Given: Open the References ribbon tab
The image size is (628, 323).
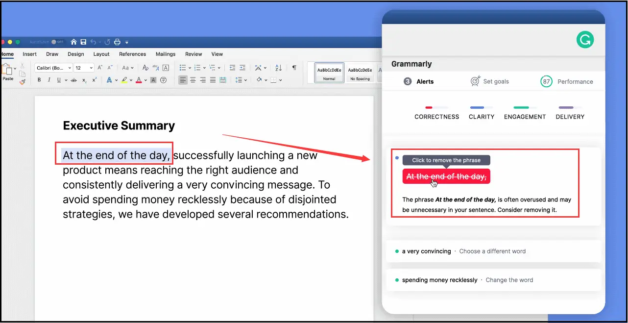Looking at the screenshot, I should pyautogui.click(x=133, y=54).
